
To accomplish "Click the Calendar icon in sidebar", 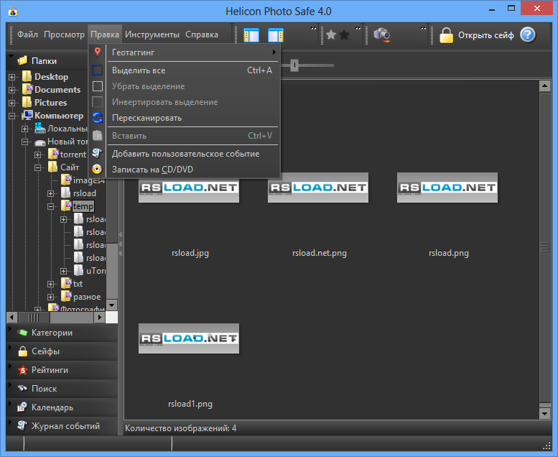I will (x=22, y=407).
